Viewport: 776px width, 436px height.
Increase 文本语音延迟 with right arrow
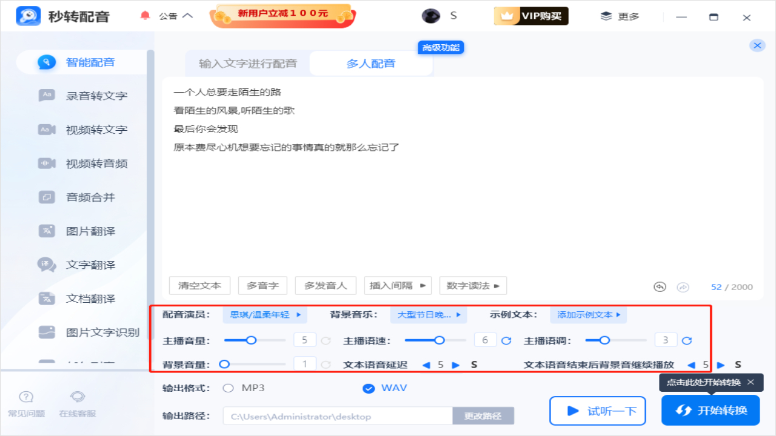(x=455, y=365)
